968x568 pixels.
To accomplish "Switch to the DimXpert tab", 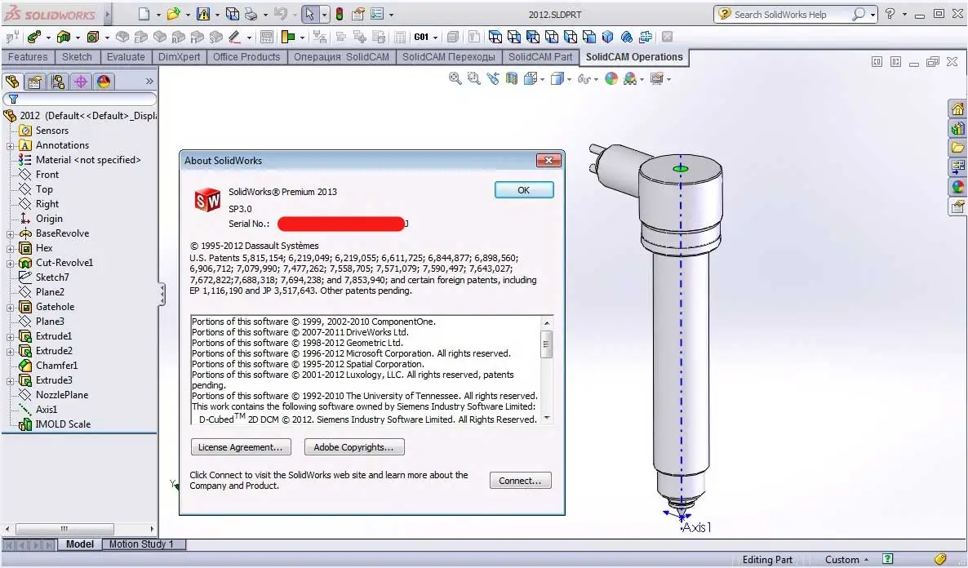I will (179, 57).
